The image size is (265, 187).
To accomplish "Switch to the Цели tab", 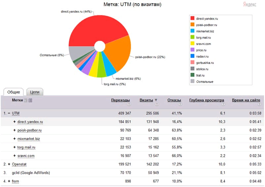I will click(35, 92).
